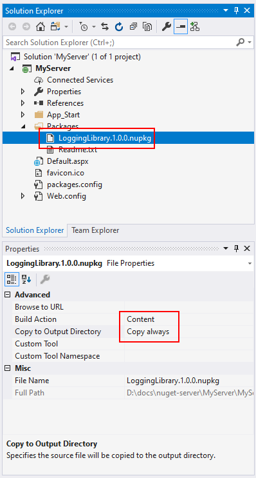Refresh the Solution Explorer
The width and height of the screenshot is (256, 478).
pos(119,27)
